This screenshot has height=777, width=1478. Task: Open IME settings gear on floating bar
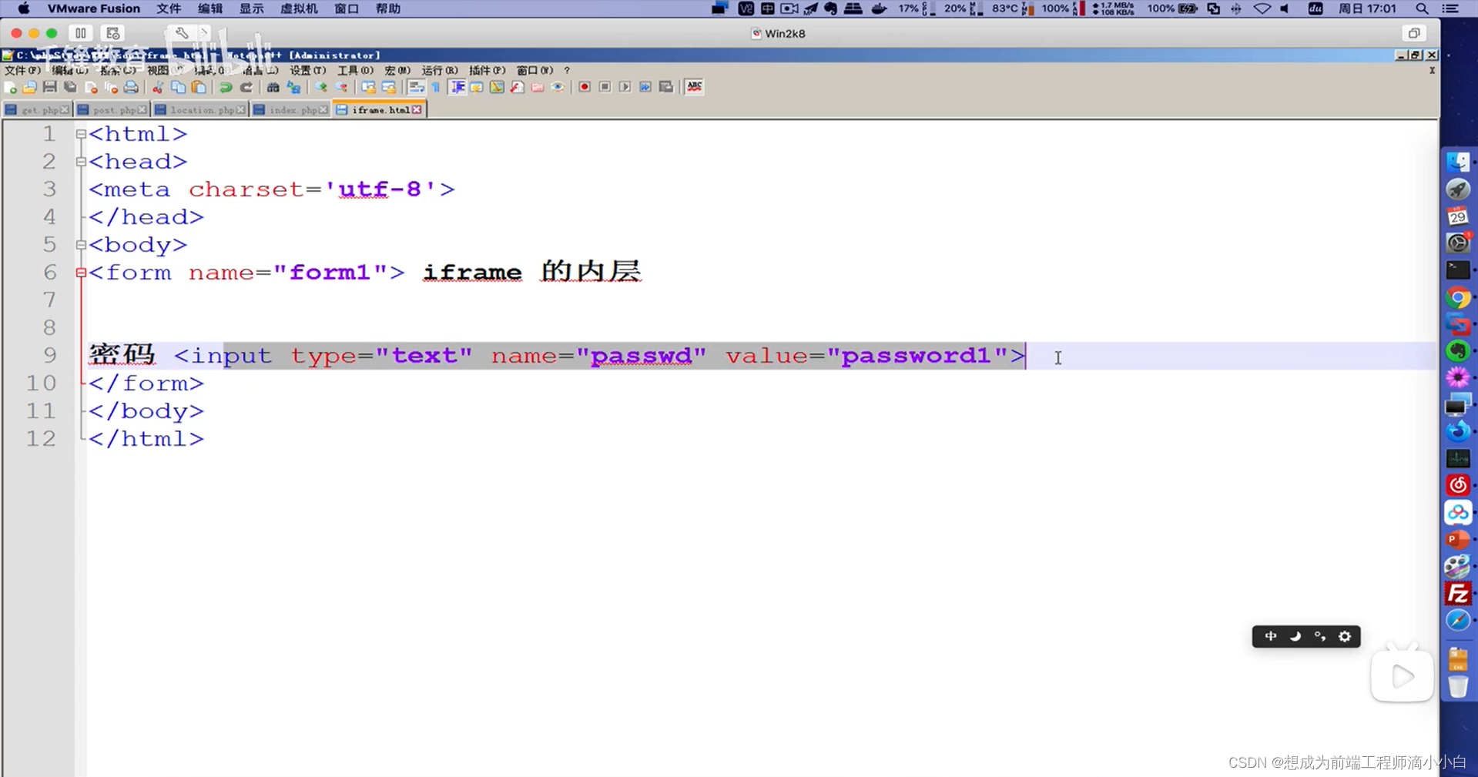click(x=1345, y=636)
